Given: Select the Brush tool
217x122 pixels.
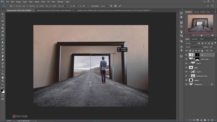Looking at the screenshot, I should (2, 39).
